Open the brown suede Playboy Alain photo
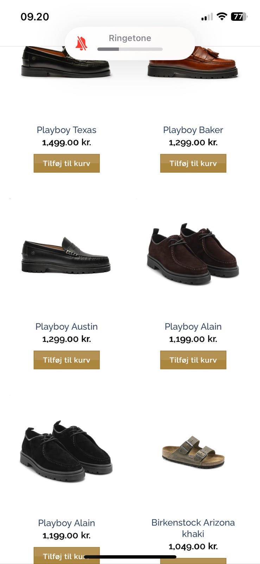The image size is (260, 564). coord(193,253)
